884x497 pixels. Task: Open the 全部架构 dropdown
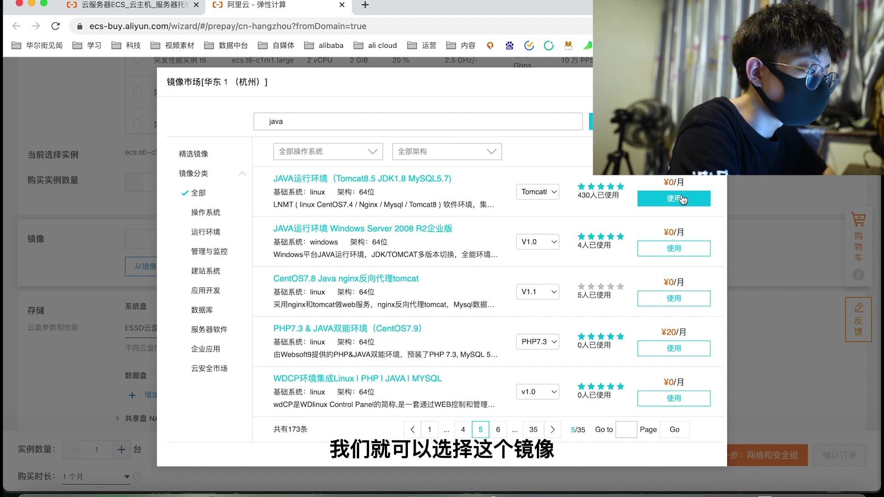(447, 151)
